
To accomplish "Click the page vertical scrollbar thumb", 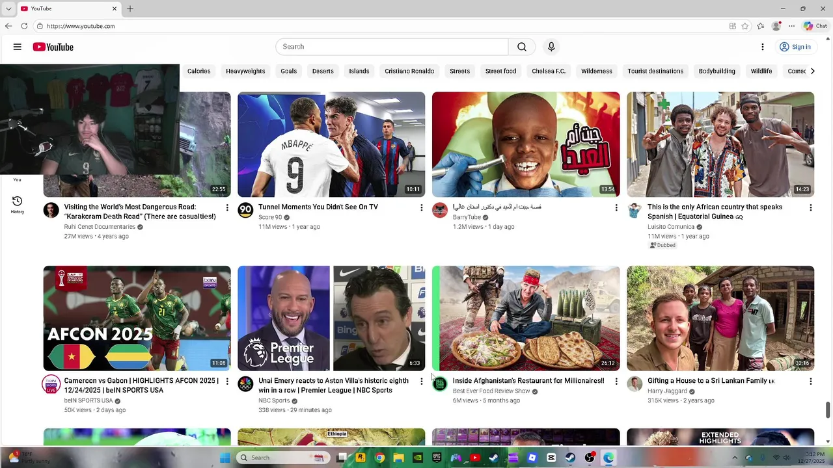I will point(828,410).
